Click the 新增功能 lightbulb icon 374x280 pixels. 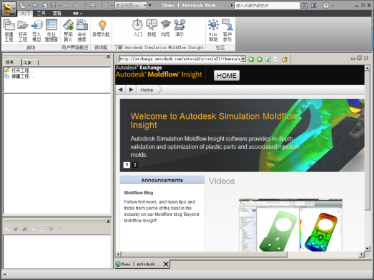click(x=101, y=28)
